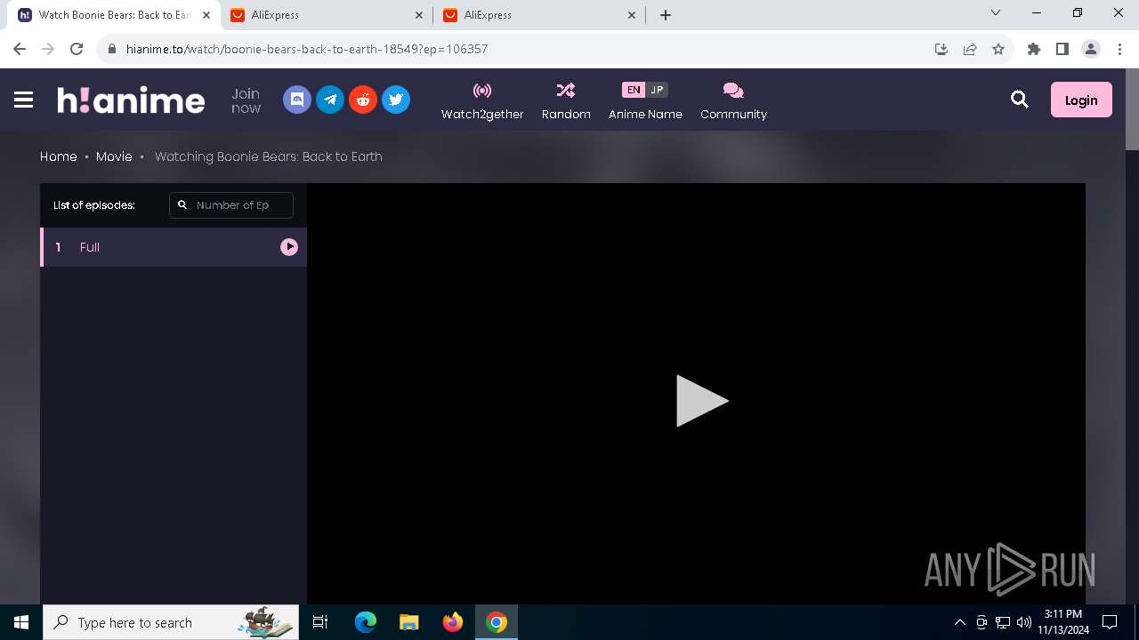1139x640 pixels.
Task: Open the Chrome three-dot menu
Action: click(1119, 49)
